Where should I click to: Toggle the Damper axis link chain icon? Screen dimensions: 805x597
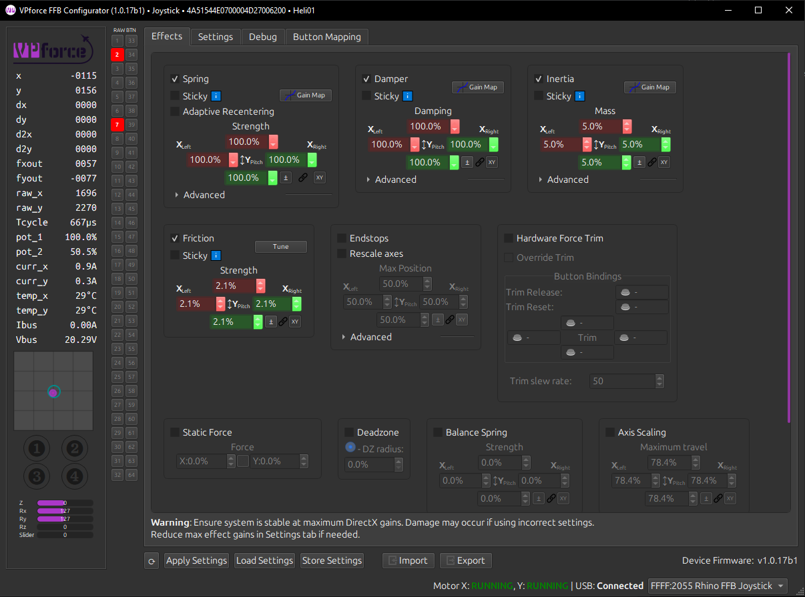[480, 162]
